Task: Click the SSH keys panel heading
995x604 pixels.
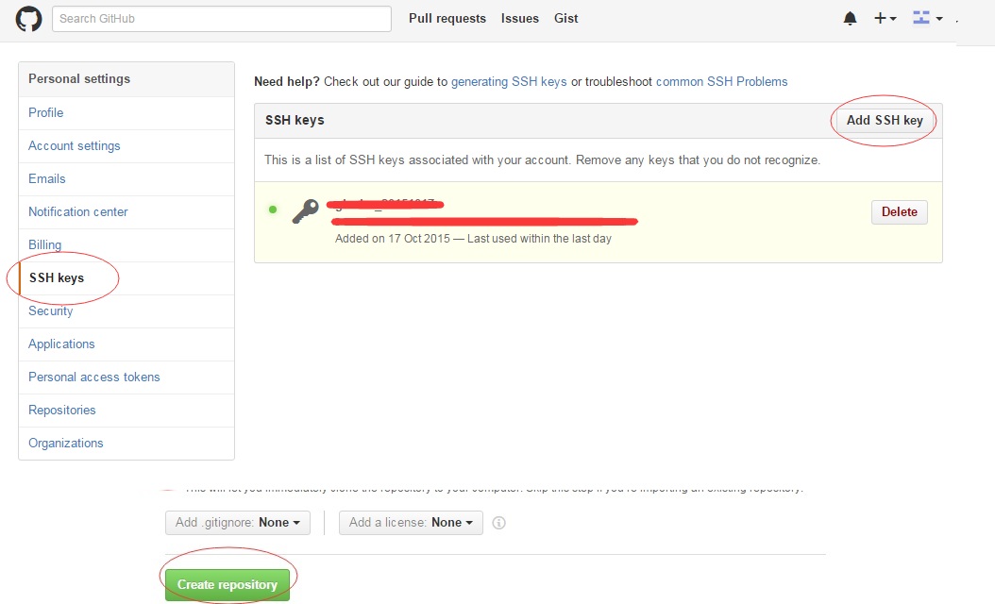Action: tap(295, 120)
